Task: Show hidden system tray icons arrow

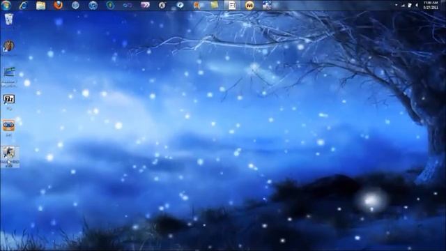Action: (x=396, y=5)
